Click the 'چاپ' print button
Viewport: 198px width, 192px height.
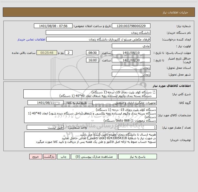click(x=64, y=157)
